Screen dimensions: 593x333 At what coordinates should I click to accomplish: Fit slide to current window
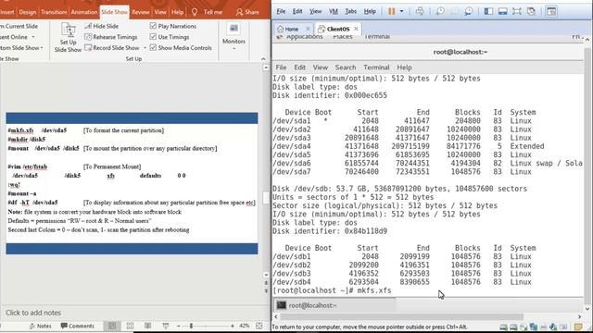tap(259, 326)
